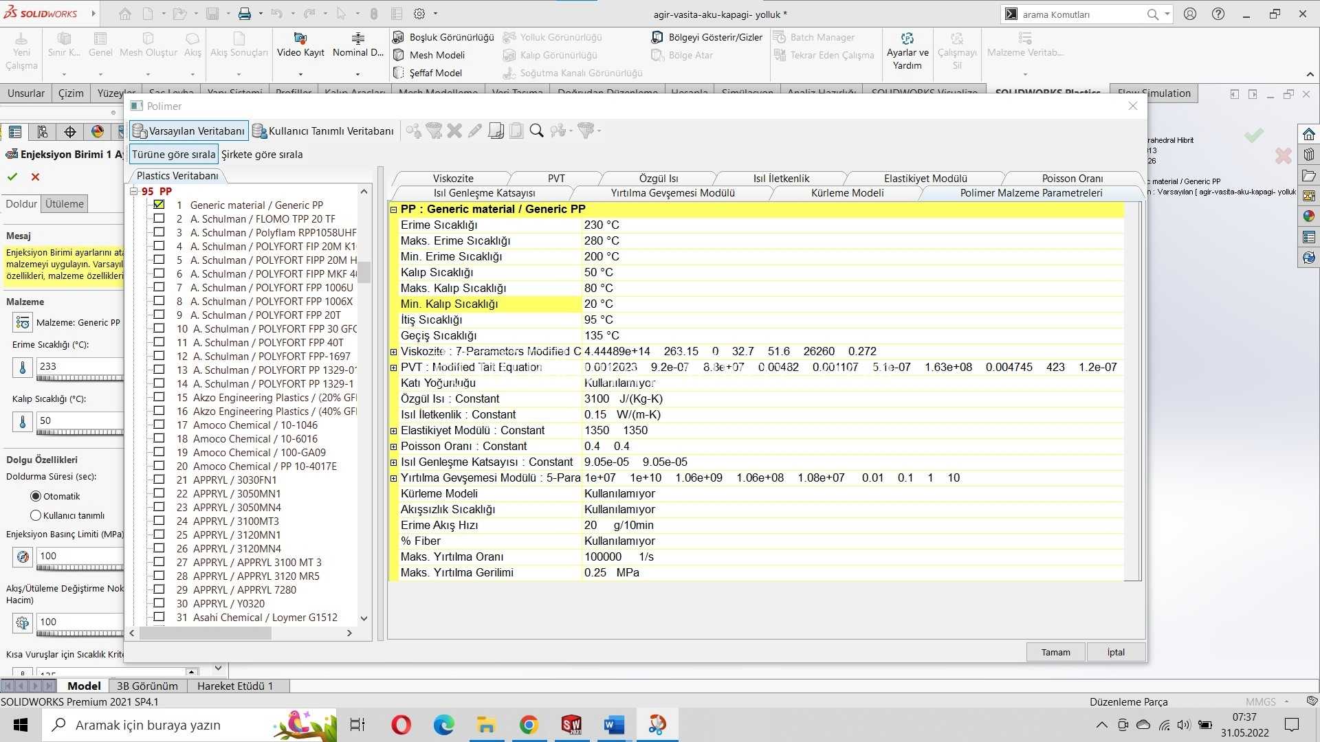The image size is (1320, 742).
Task: Click the Erime Sıcaklığı thermometer icon
Action: coord(23,368)
